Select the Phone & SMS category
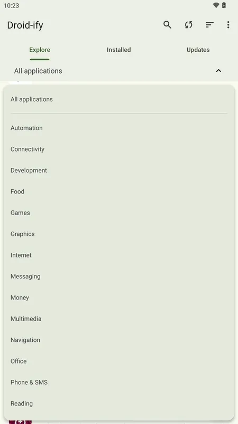This screenshot has height=424, width=238. pyautogui.click(x=119, y=382)
